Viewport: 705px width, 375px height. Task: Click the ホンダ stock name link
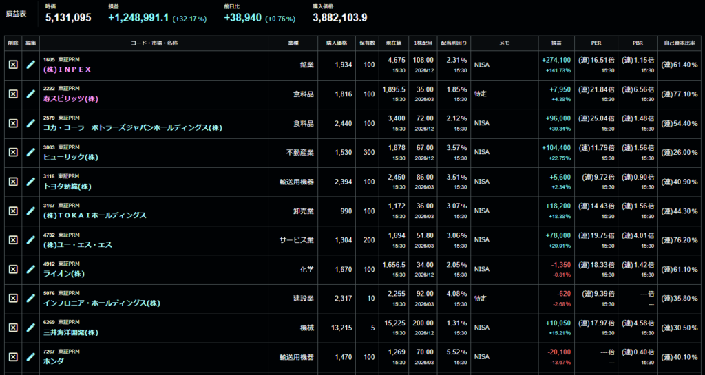pos(54,361)
